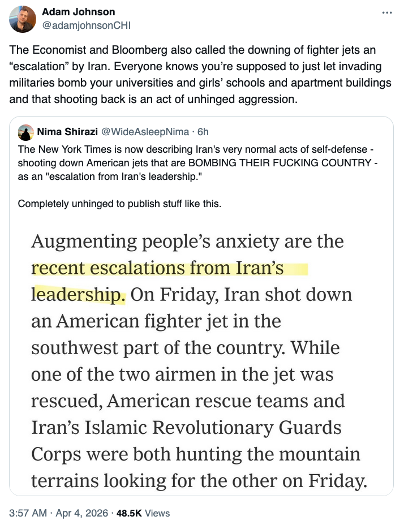The width and height of the screenshot is (404, 525).
Task: Open the @WideAsleepNima handle
Action: pyautogui.click(x=144, y=132)
